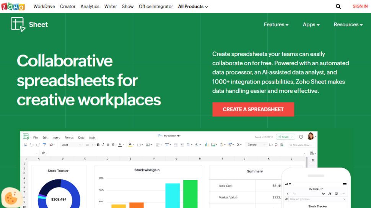Viewport: 371px width, 208px height.
Task: Open the Tools menu in spreadsheet
Action: 92,138
